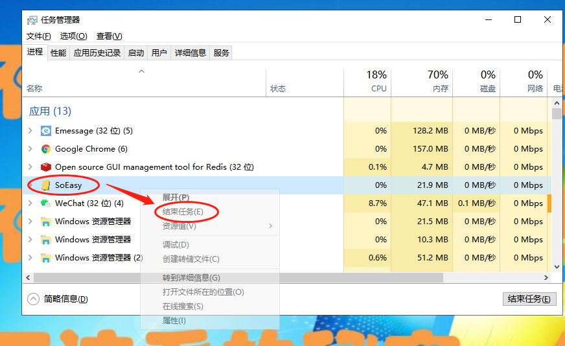Switch to the 性能 tab
Viewport: 565px width, 346px height.
[x=58, y=53]
